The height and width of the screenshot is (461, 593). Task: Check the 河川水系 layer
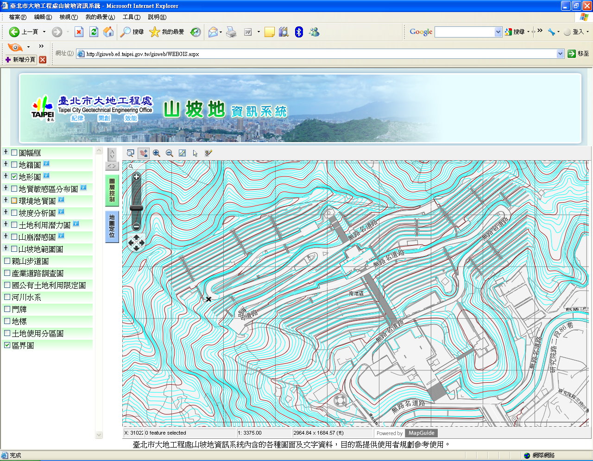pyautogui.click(x=7, y=297)
